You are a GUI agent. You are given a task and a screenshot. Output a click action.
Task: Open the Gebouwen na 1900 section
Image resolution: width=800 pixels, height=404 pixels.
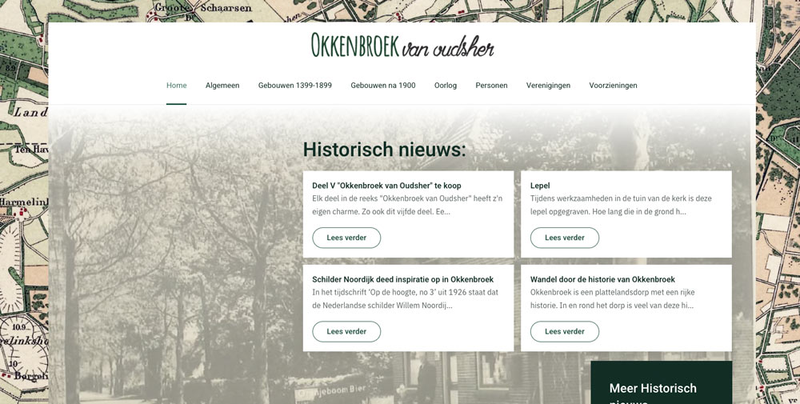[x=382, y=86]
